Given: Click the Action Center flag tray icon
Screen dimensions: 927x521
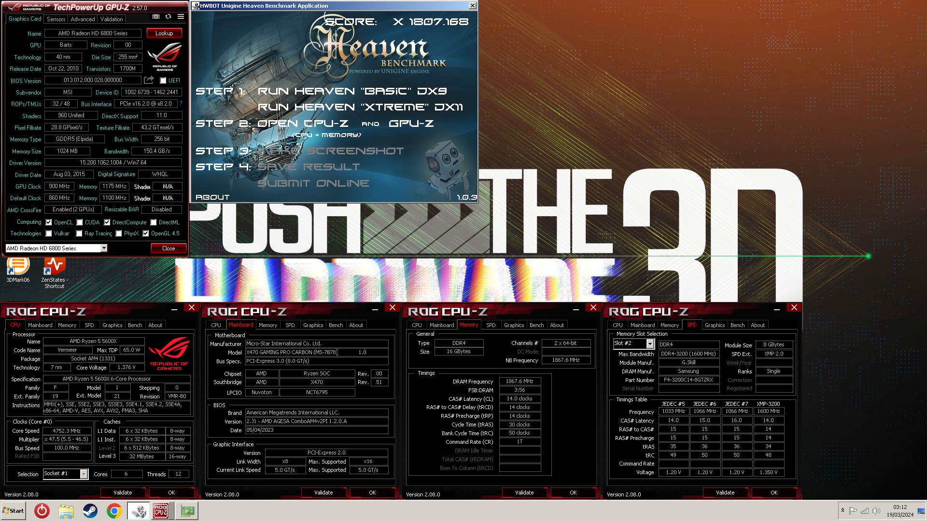Looking at the screenshot, I should (x=853, y=511).
